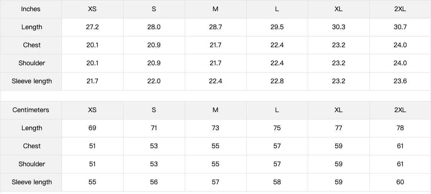Viewport: 431px width, 194px height.
Task: Select the XS column header in the Centimeters table
Action: 92,110
